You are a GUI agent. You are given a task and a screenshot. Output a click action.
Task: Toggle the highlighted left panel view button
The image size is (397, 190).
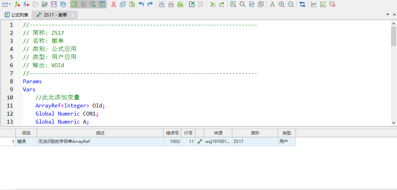74,4
